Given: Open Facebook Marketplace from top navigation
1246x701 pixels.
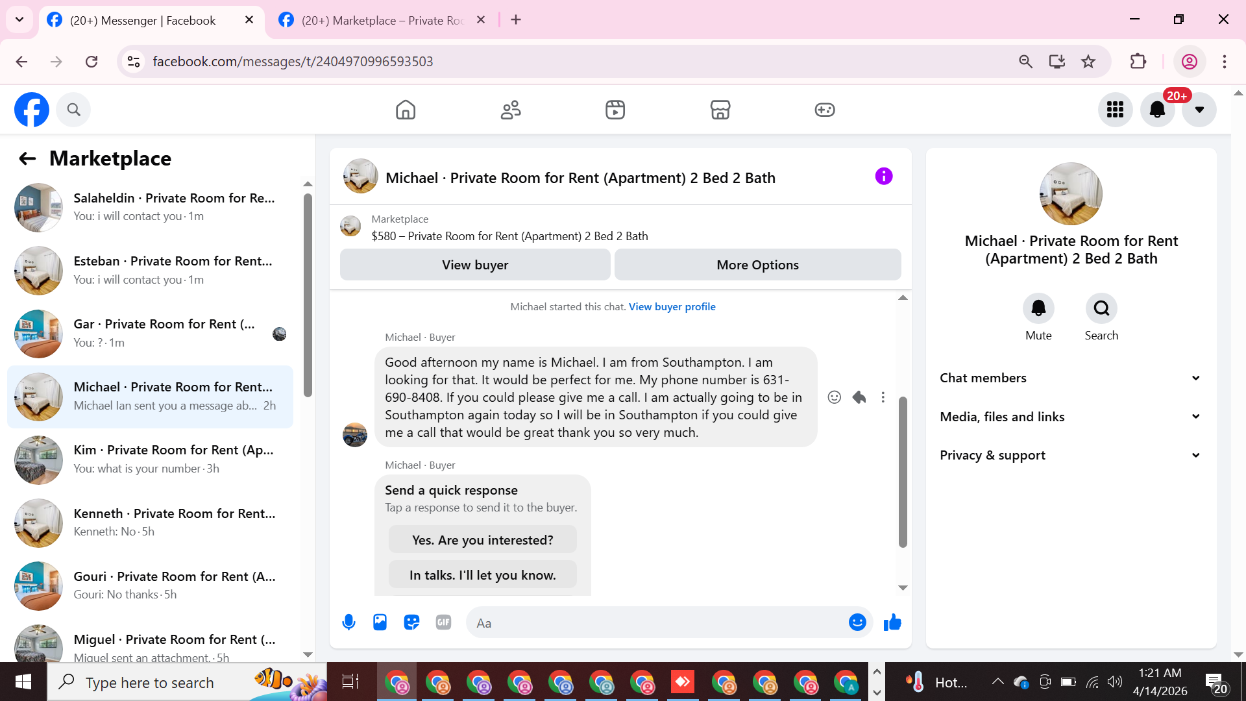Looking at the screenshot, I should 720,110.
